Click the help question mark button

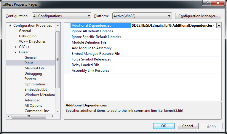click(206, 4)
